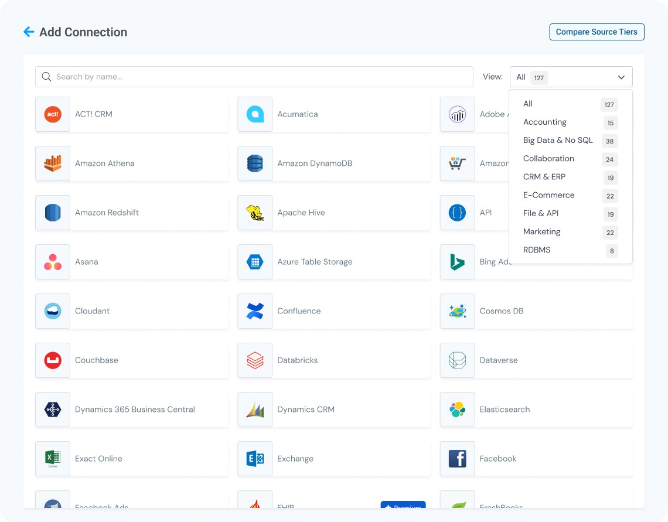The height and width of the screenshot is (522, 668).
Task: Select the Dynamics CRM connection name
Action: click(306, 409)
